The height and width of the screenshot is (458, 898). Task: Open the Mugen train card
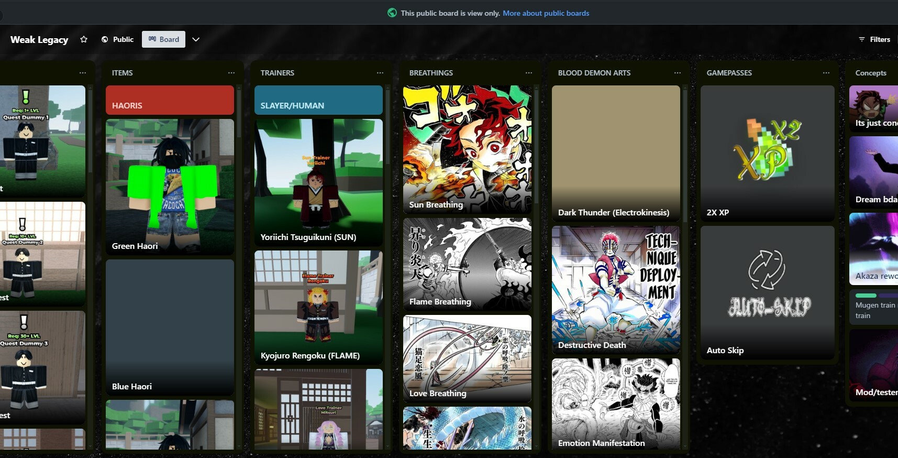coord(873,307)
